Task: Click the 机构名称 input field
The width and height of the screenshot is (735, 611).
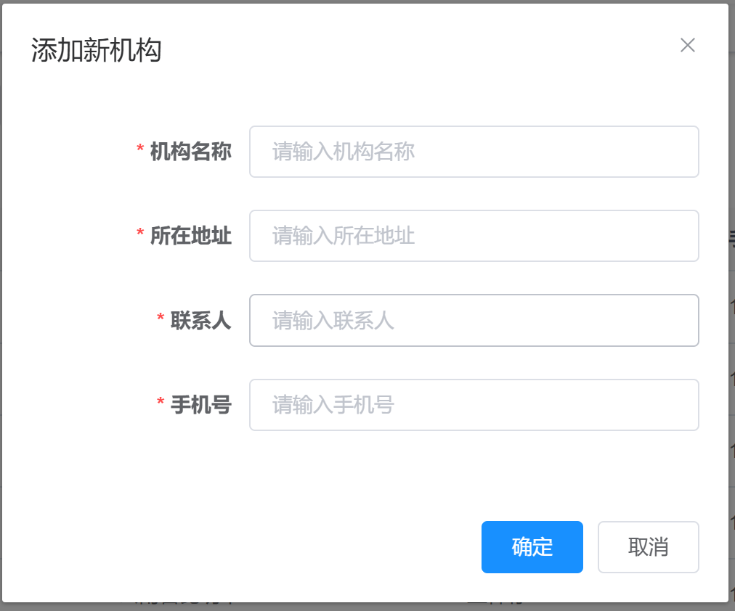Action: click(x=474, y=152)
